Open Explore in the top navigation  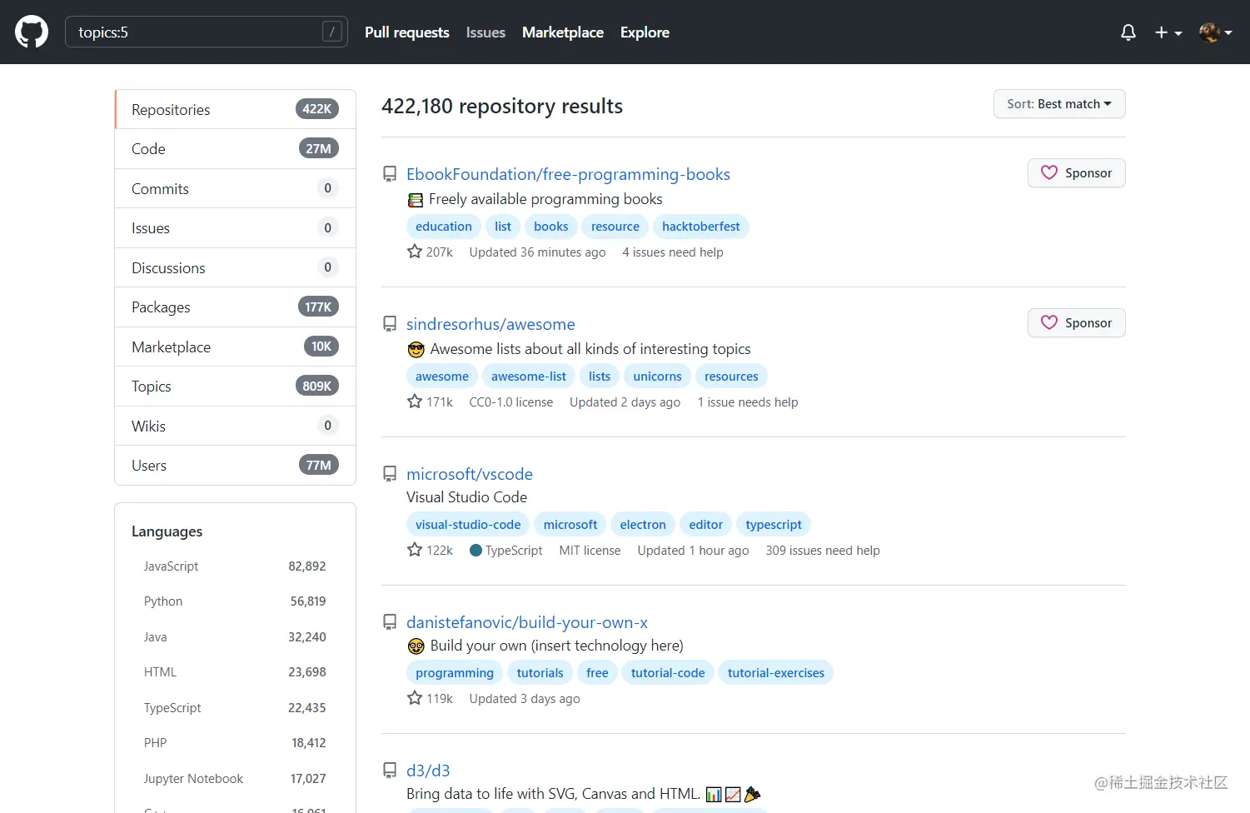[x=645, y=32]
